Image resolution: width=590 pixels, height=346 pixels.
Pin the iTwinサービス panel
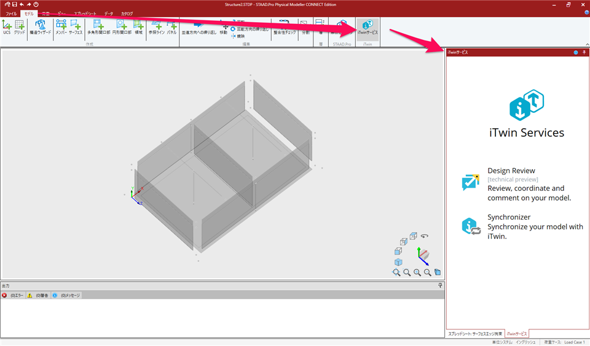(584, 53)
